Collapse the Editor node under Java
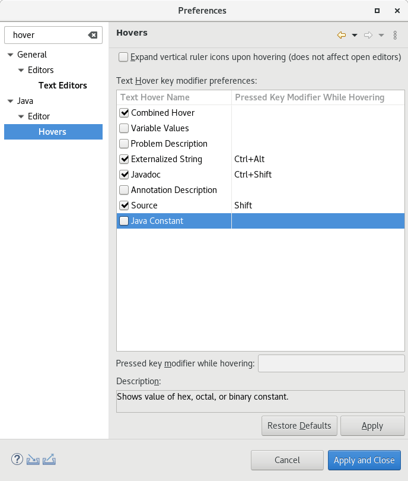 coord(21,116)
